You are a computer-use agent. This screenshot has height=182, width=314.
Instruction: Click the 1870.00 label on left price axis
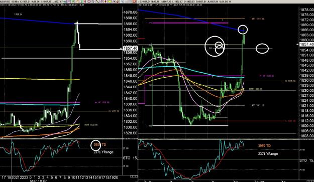(x=130, y=12)
